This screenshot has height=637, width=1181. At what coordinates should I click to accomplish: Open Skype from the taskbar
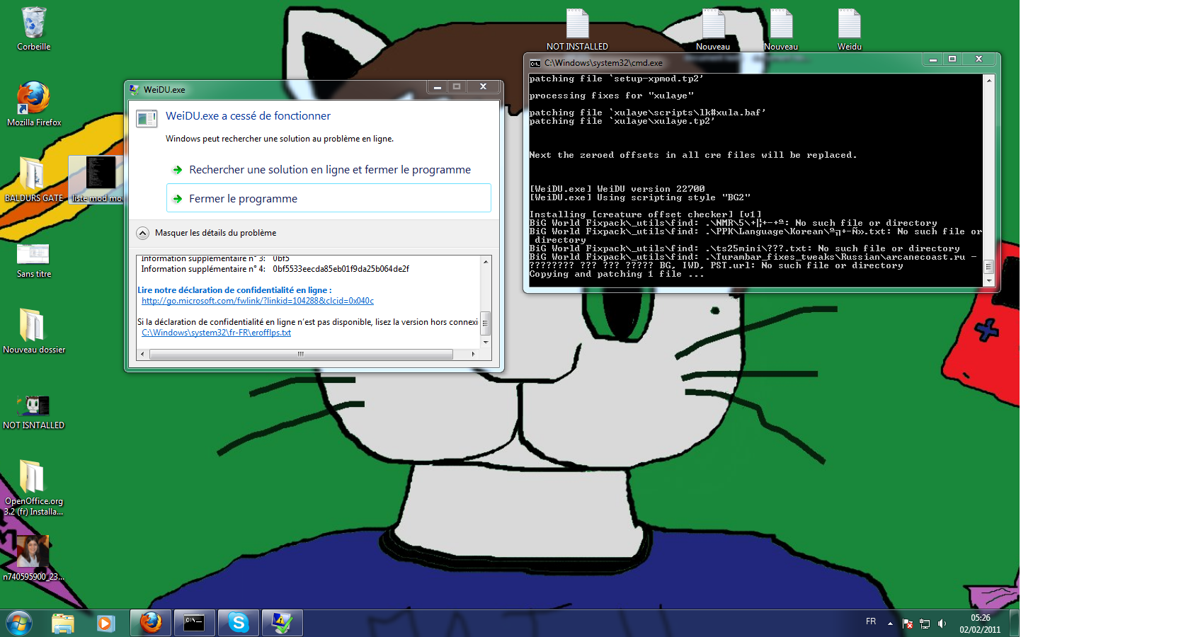[239, 623]
